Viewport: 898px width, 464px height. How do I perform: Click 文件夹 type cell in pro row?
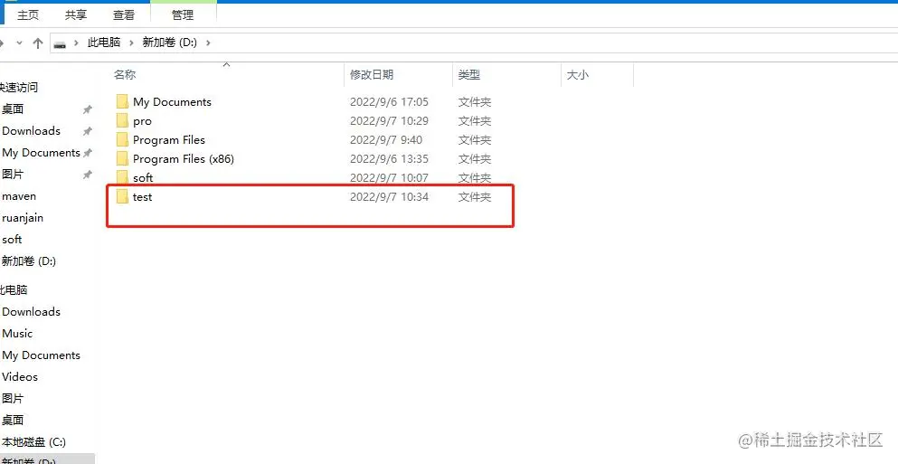point(475,121)
